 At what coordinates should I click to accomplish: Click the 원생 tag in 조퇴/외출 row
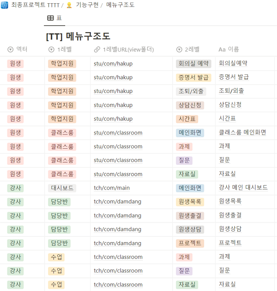15,91
